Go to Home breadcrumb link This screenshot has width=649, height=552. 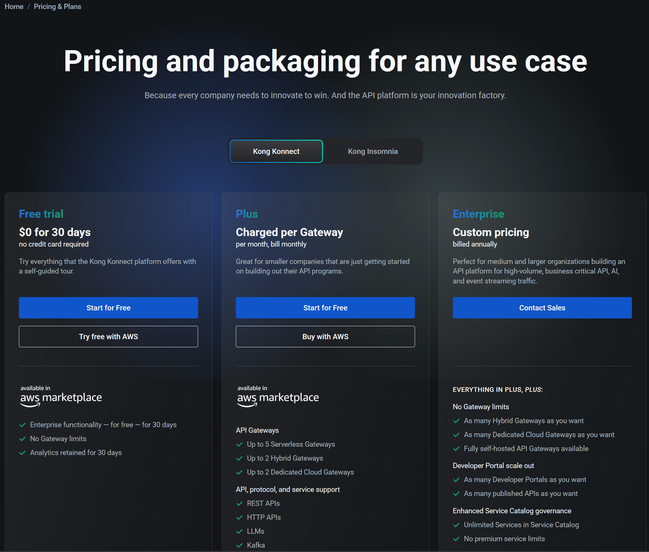tap(14, 7)
